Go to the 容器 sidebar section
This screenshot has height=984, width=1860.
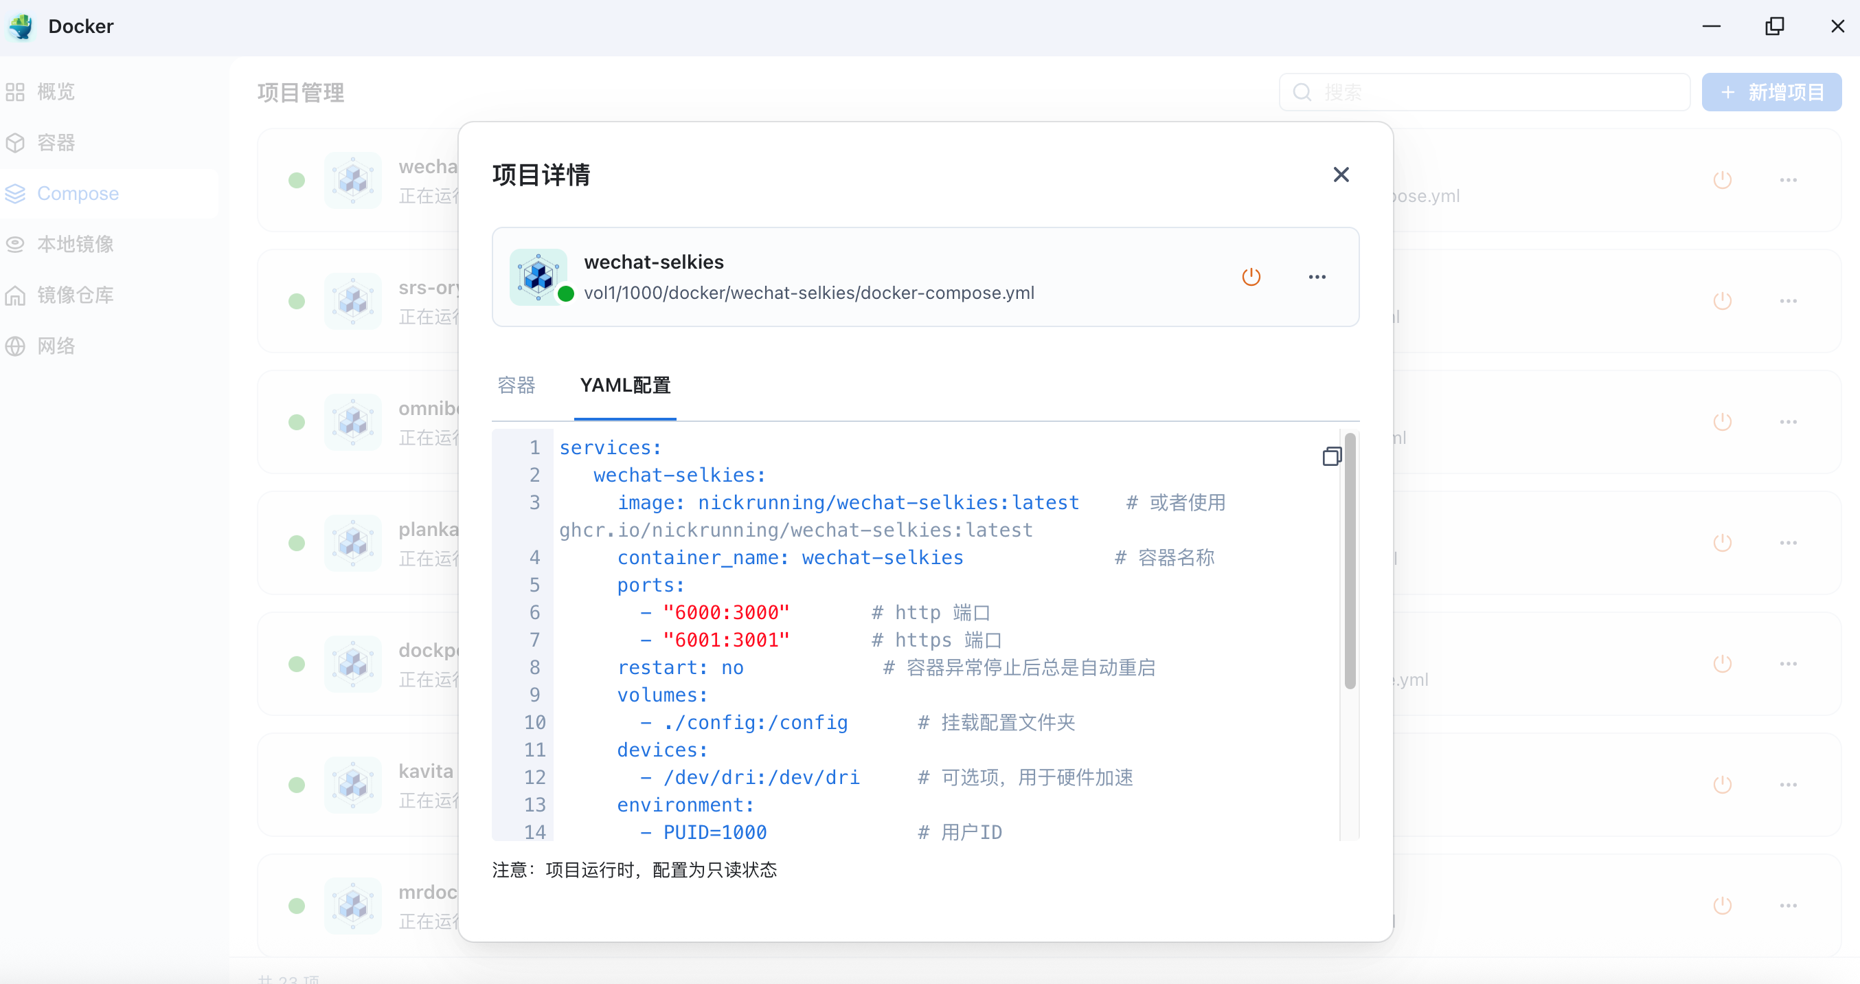pos(55,142)
